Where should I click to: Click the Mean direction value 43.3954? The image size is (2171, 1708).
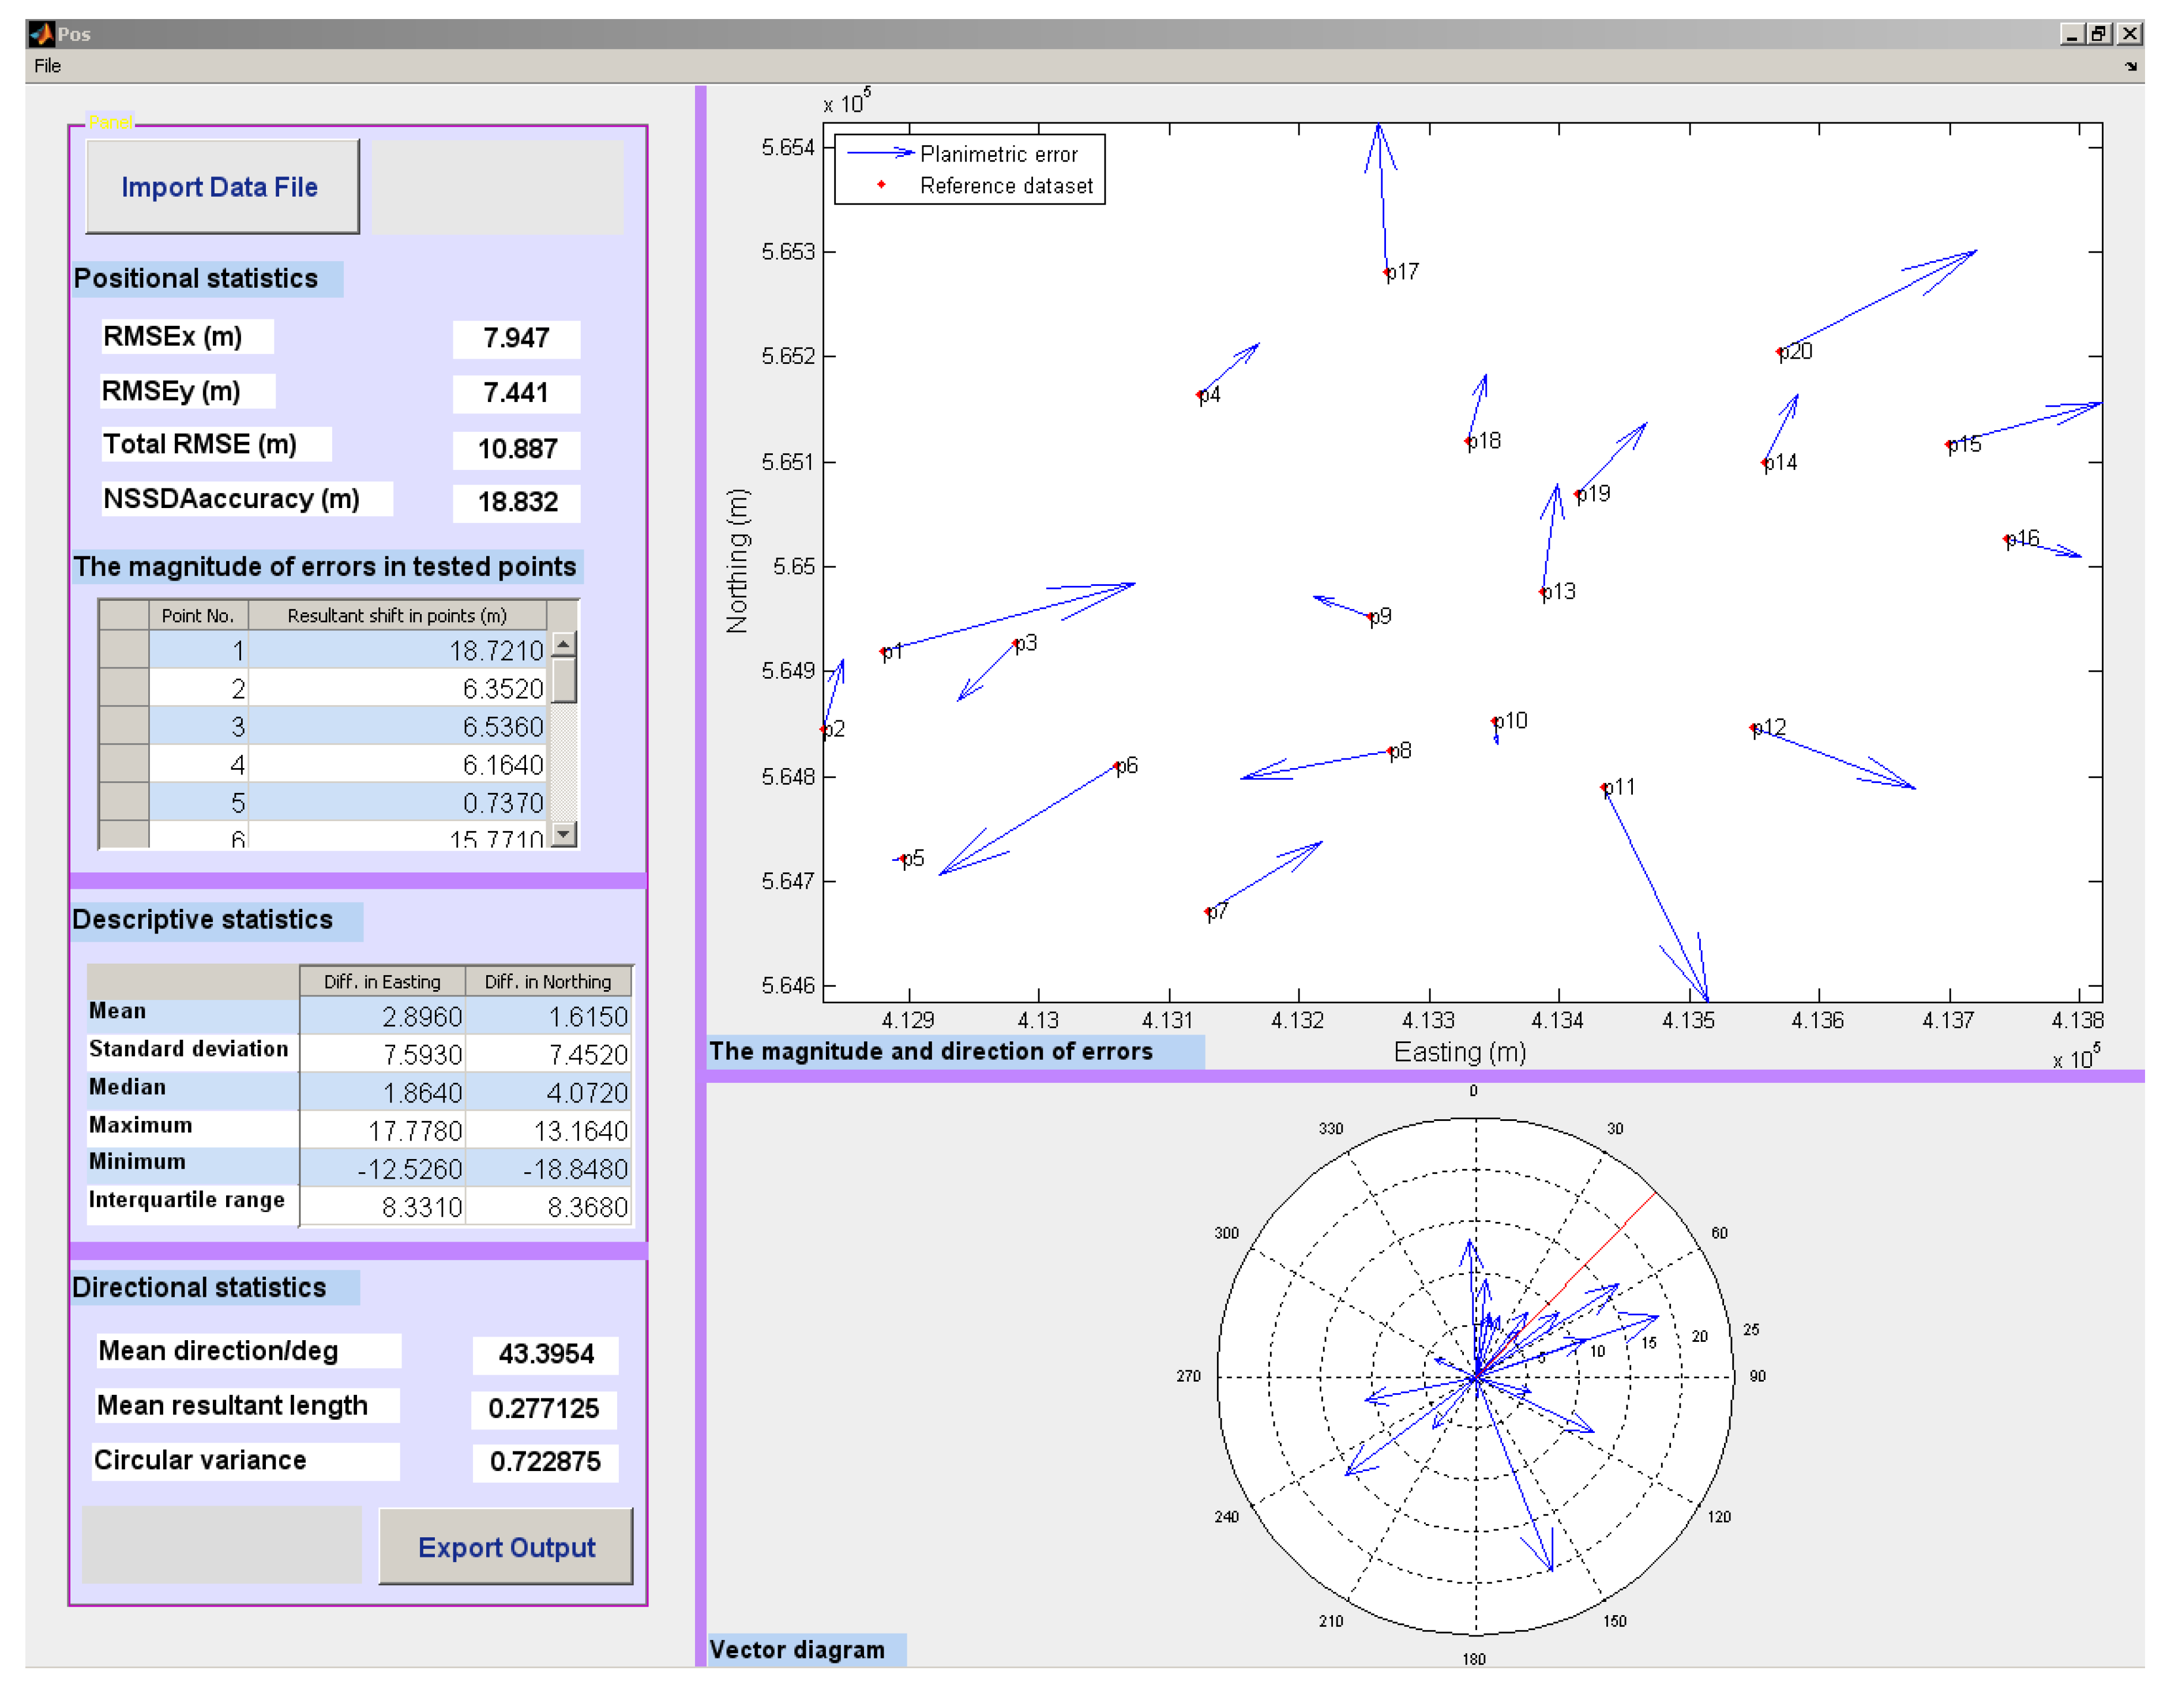click(545, 1354)
